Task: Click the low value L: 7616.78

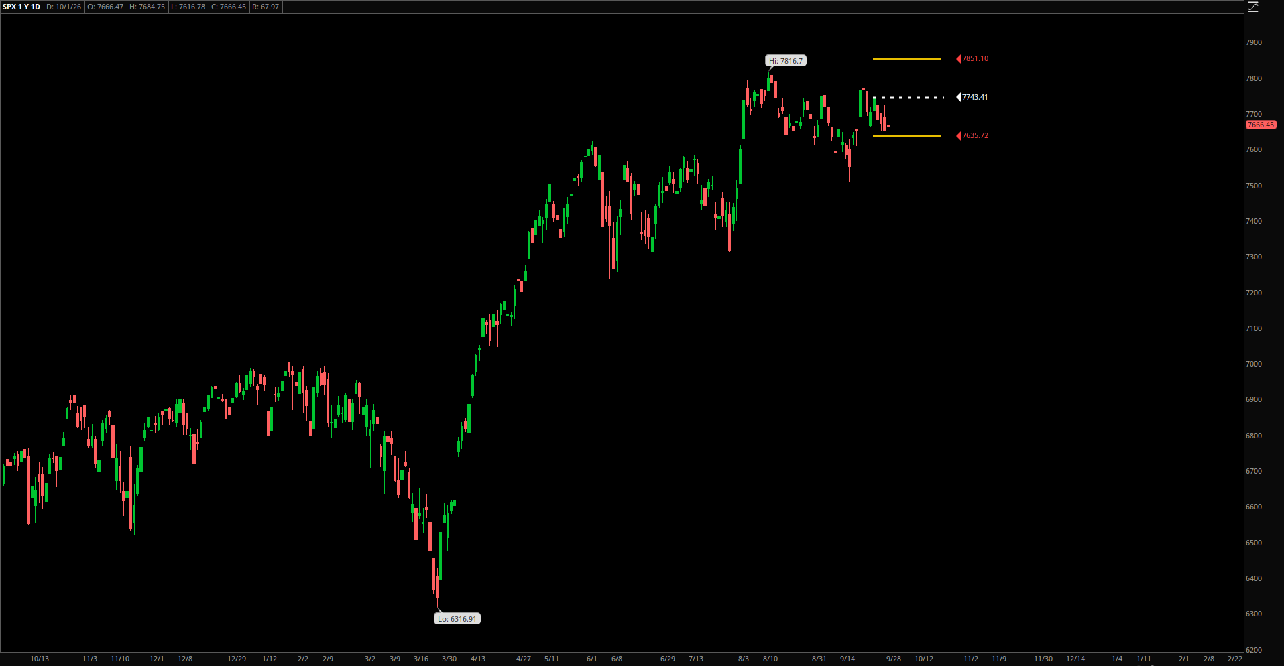Action: pos(188,7)
